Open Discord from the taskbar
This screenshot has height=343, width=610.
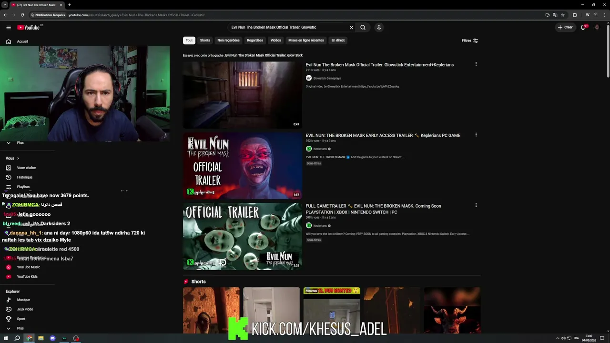(x=52, y=338)
